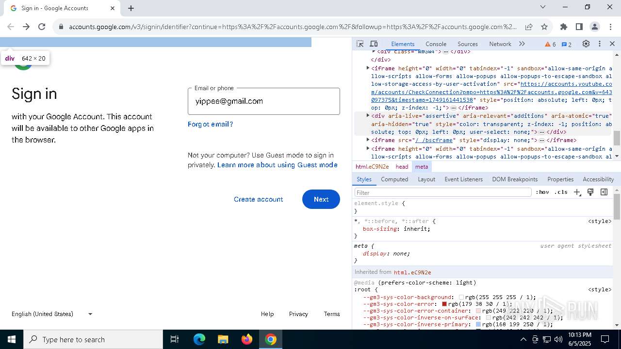Select meta breadcrumb
Image resolution: width=621 pixels, height=349 pixels.
tap(422, 167)
